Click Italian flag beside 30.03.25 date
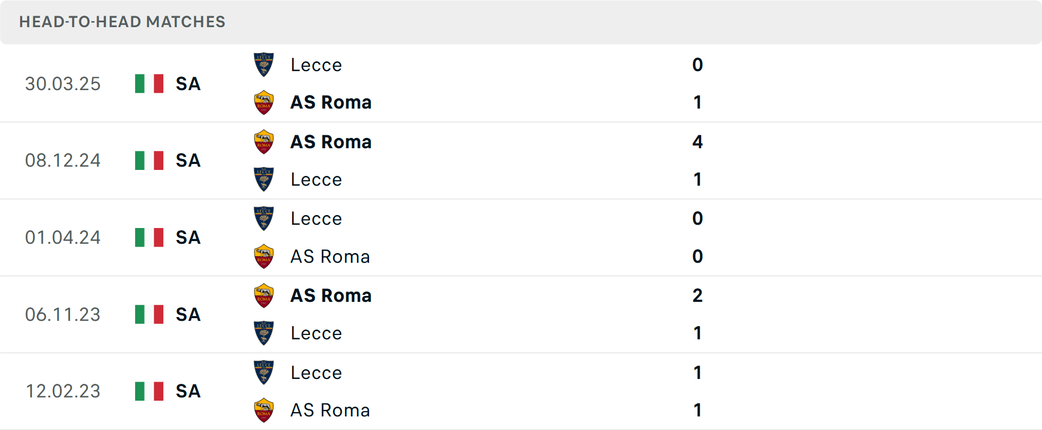The height and width of the screenshot is (430, 1042). [x=149, y=84]
